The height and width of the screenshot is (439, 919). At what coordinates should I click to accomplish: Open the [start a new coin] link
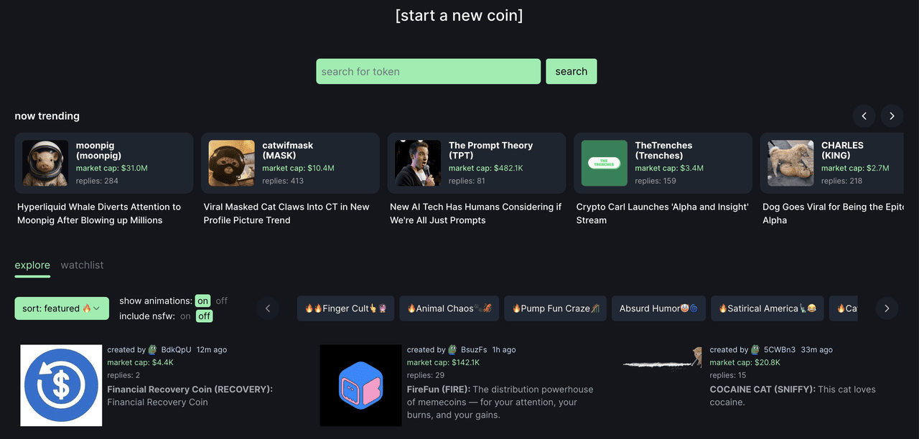(459, 15)
